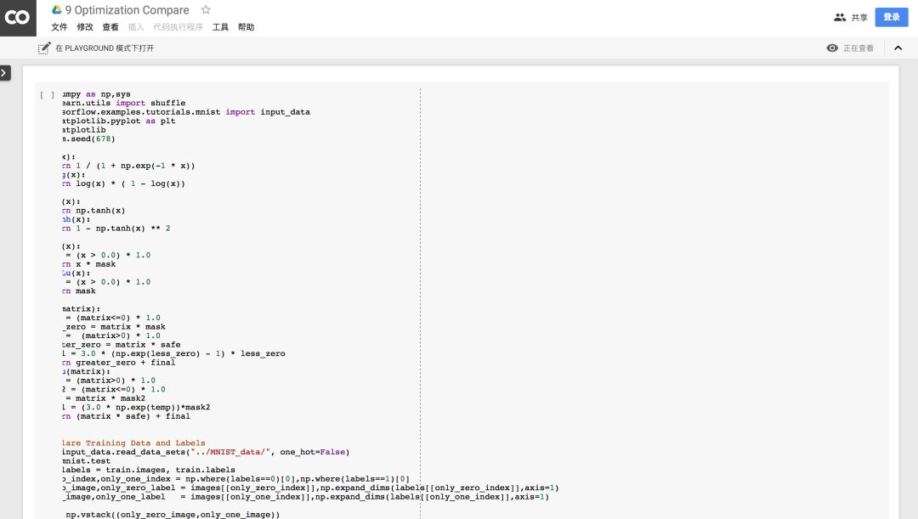Click the 'train.images, train.labels' line

coord(149,469)
